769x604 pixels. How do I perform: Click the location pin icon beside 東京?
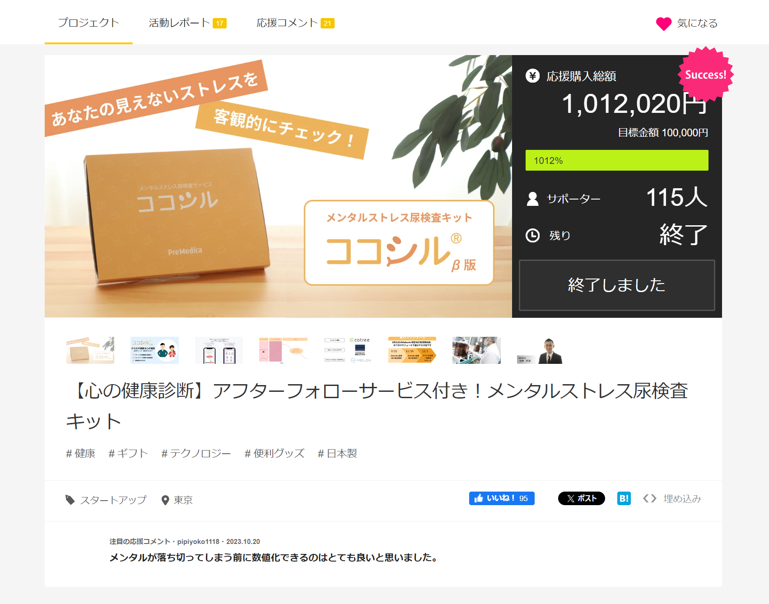165,500
